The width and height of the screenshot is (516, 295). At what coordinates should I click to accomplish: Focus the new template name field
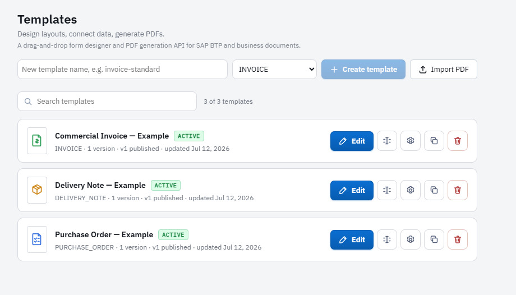[x=122, y=69]
